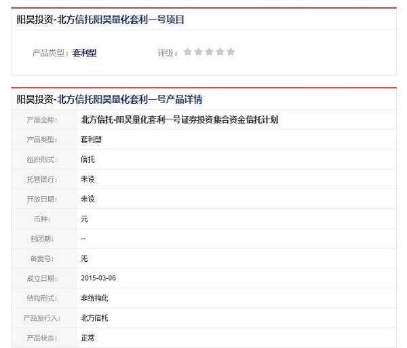The width and height of the screenshot is (407, 348).
Task: Click the 币种 label
Action: pos(42,219)
